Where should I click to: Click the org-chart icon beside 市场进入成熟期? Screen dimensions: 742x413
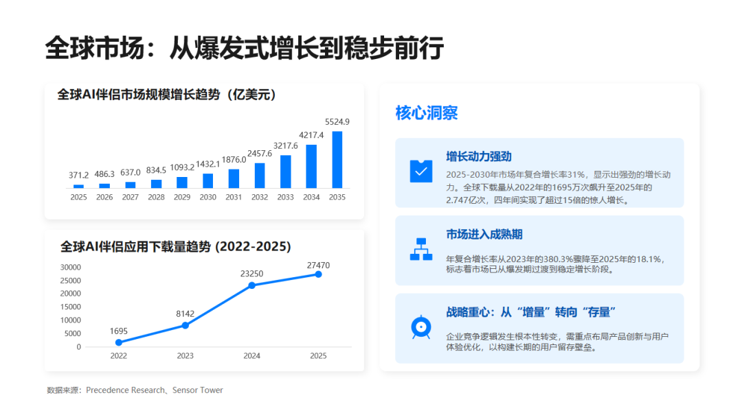(x=420, y=249)
